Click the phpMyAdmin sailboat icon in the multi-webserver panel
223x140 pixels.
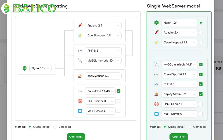tap(80, 76)
